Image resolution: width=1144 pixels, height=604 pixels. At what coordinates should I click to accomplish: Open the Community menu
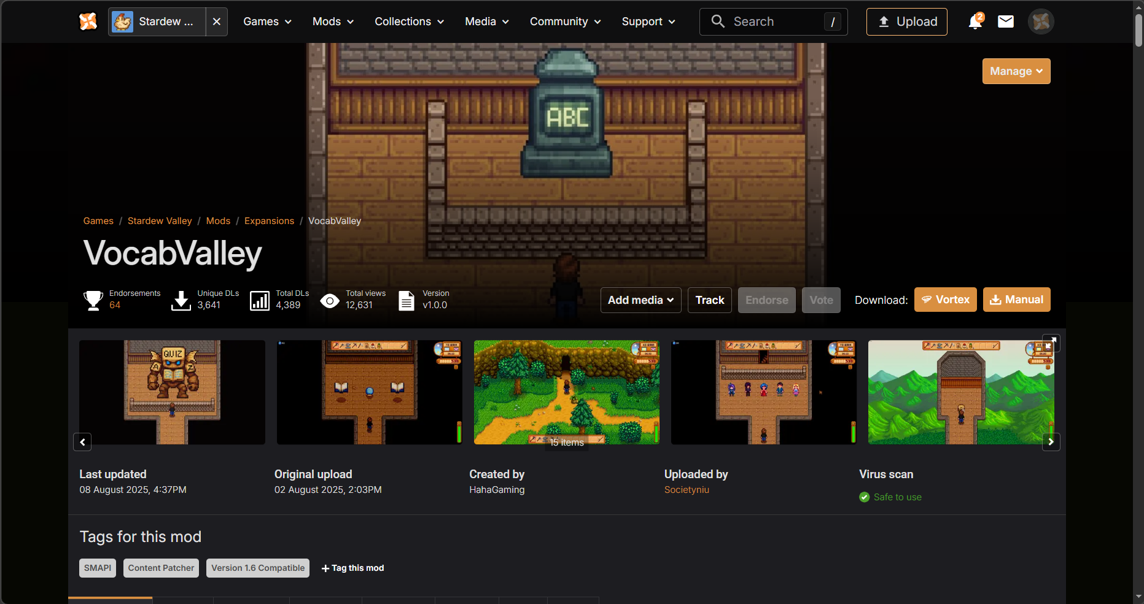click(565, 22)
